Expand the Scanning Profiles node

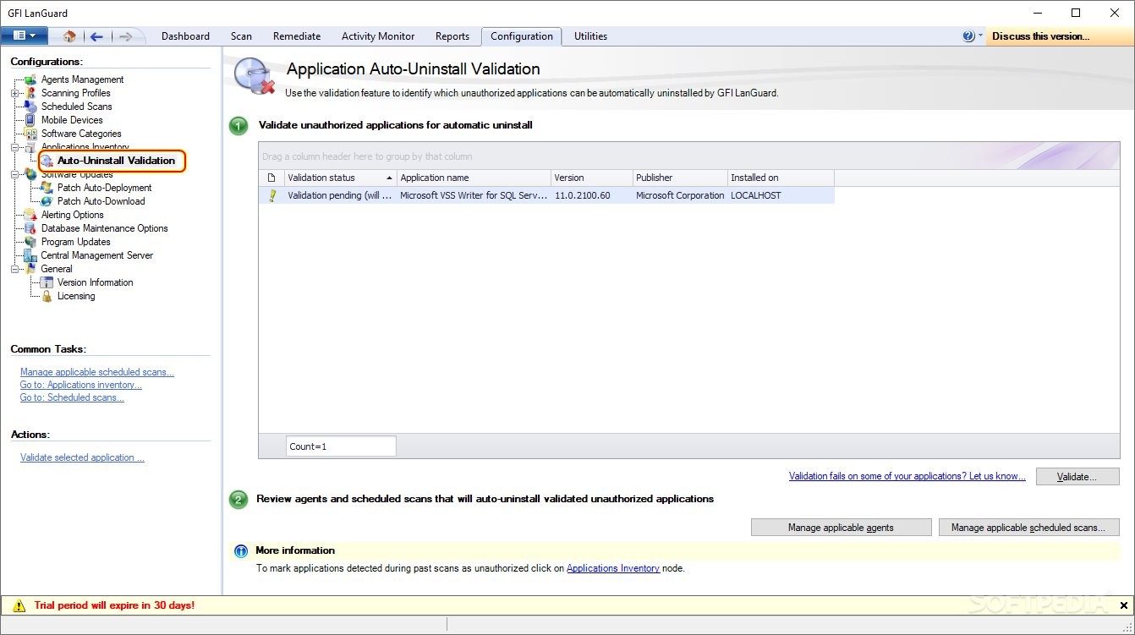pyautogui.click(x=14, y=93)
